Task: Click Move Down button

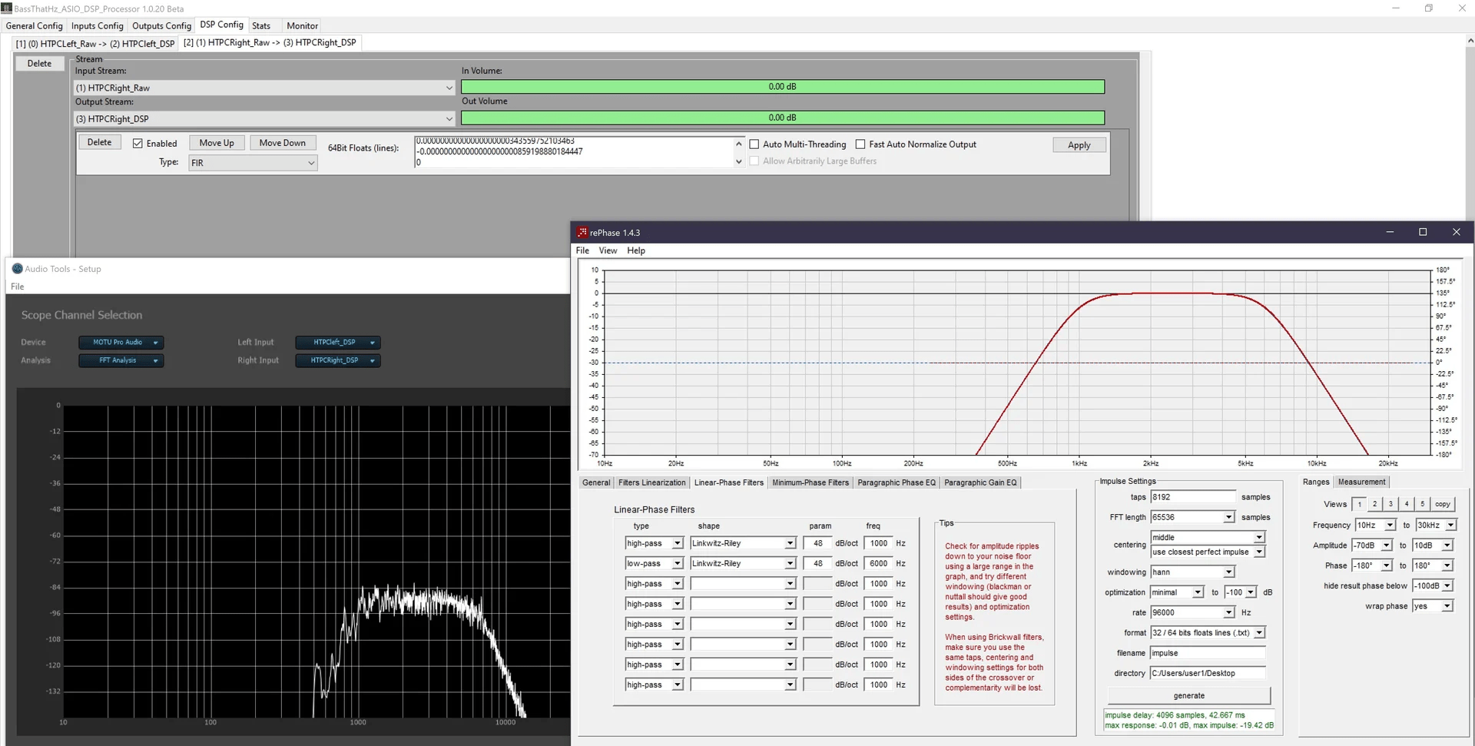Action: pyautogui.click(x=282, y=143)
